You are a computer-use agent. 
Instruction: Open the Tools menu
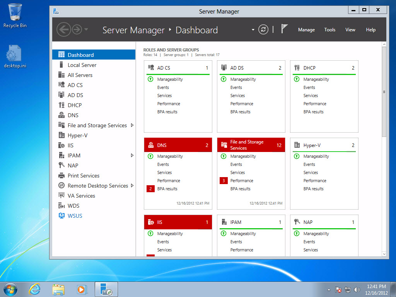point(329,29)
